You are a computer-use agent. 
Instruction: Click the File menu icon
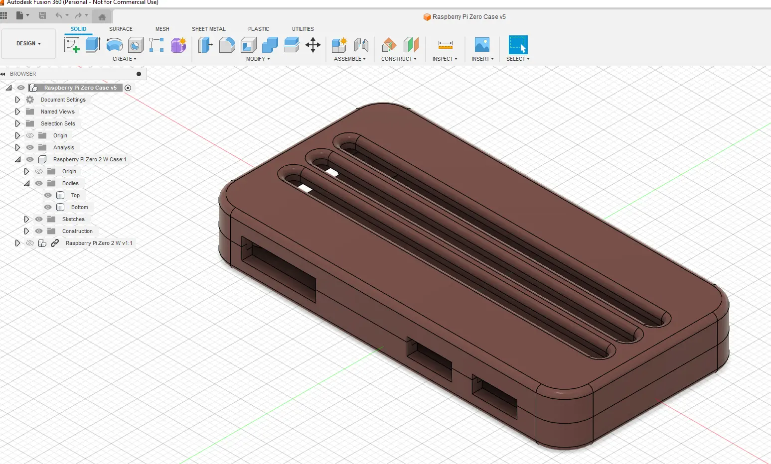click(22, 15)
